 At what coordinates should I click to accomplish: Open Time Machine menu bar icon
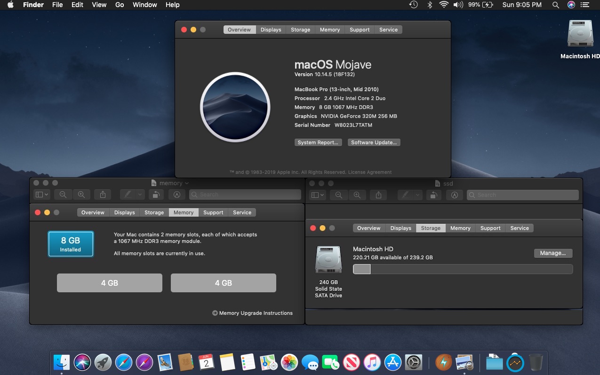click(413, 5)
